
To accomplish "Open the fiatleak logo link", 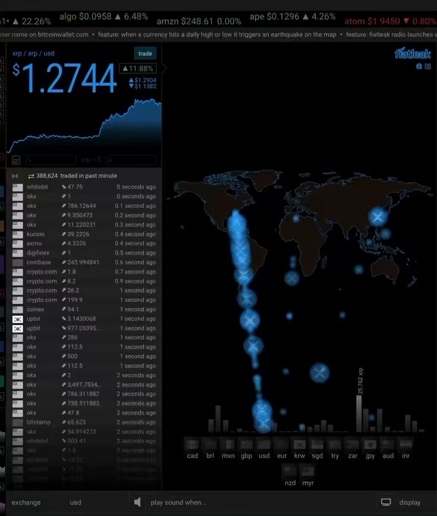I will point(413,53).
